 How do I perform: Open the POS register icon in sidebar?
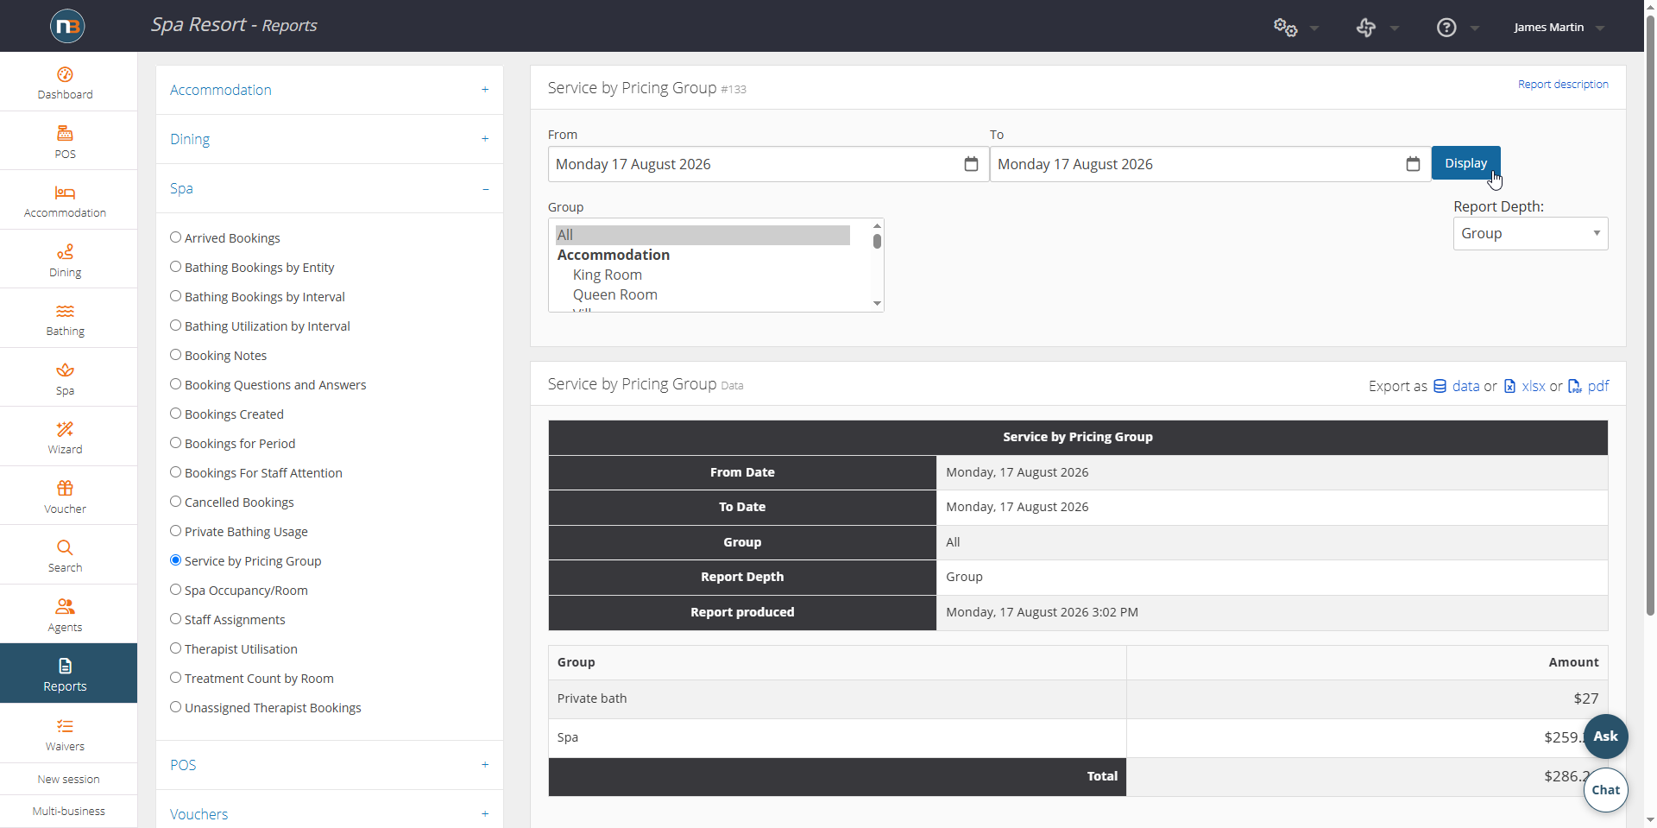pyautogui.click(x=65, y=134)
